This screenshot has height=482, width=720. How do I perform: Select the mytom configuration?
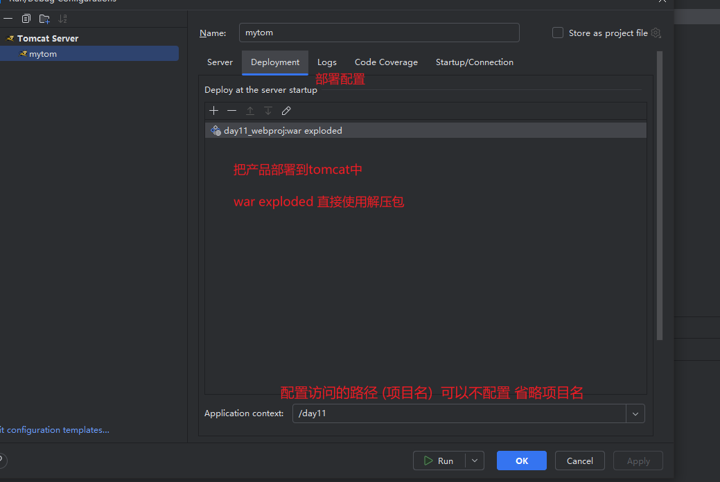(89, 54)
